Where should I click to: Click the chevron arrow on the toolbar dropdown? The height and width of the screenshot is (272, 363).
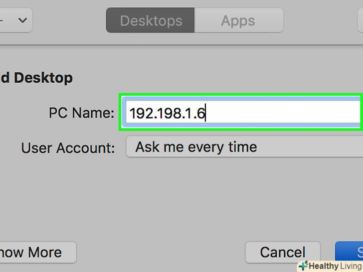tap(22, 20)
